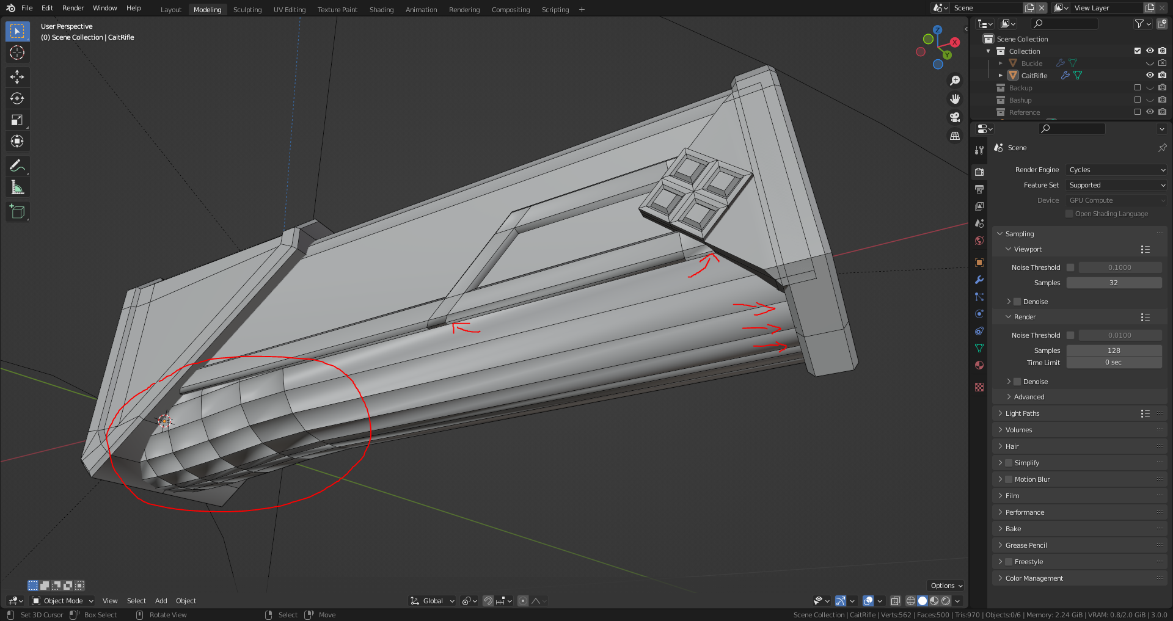1173x621 pixels.
Task: Hide CaitRifle in viewport via eye icon
Action: (x=1150, y=75)
